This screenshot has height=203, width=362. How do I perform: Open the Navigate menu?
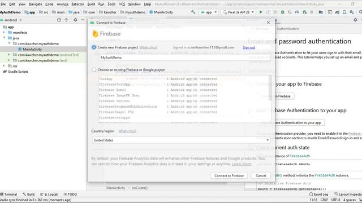(x=35, y=4)
